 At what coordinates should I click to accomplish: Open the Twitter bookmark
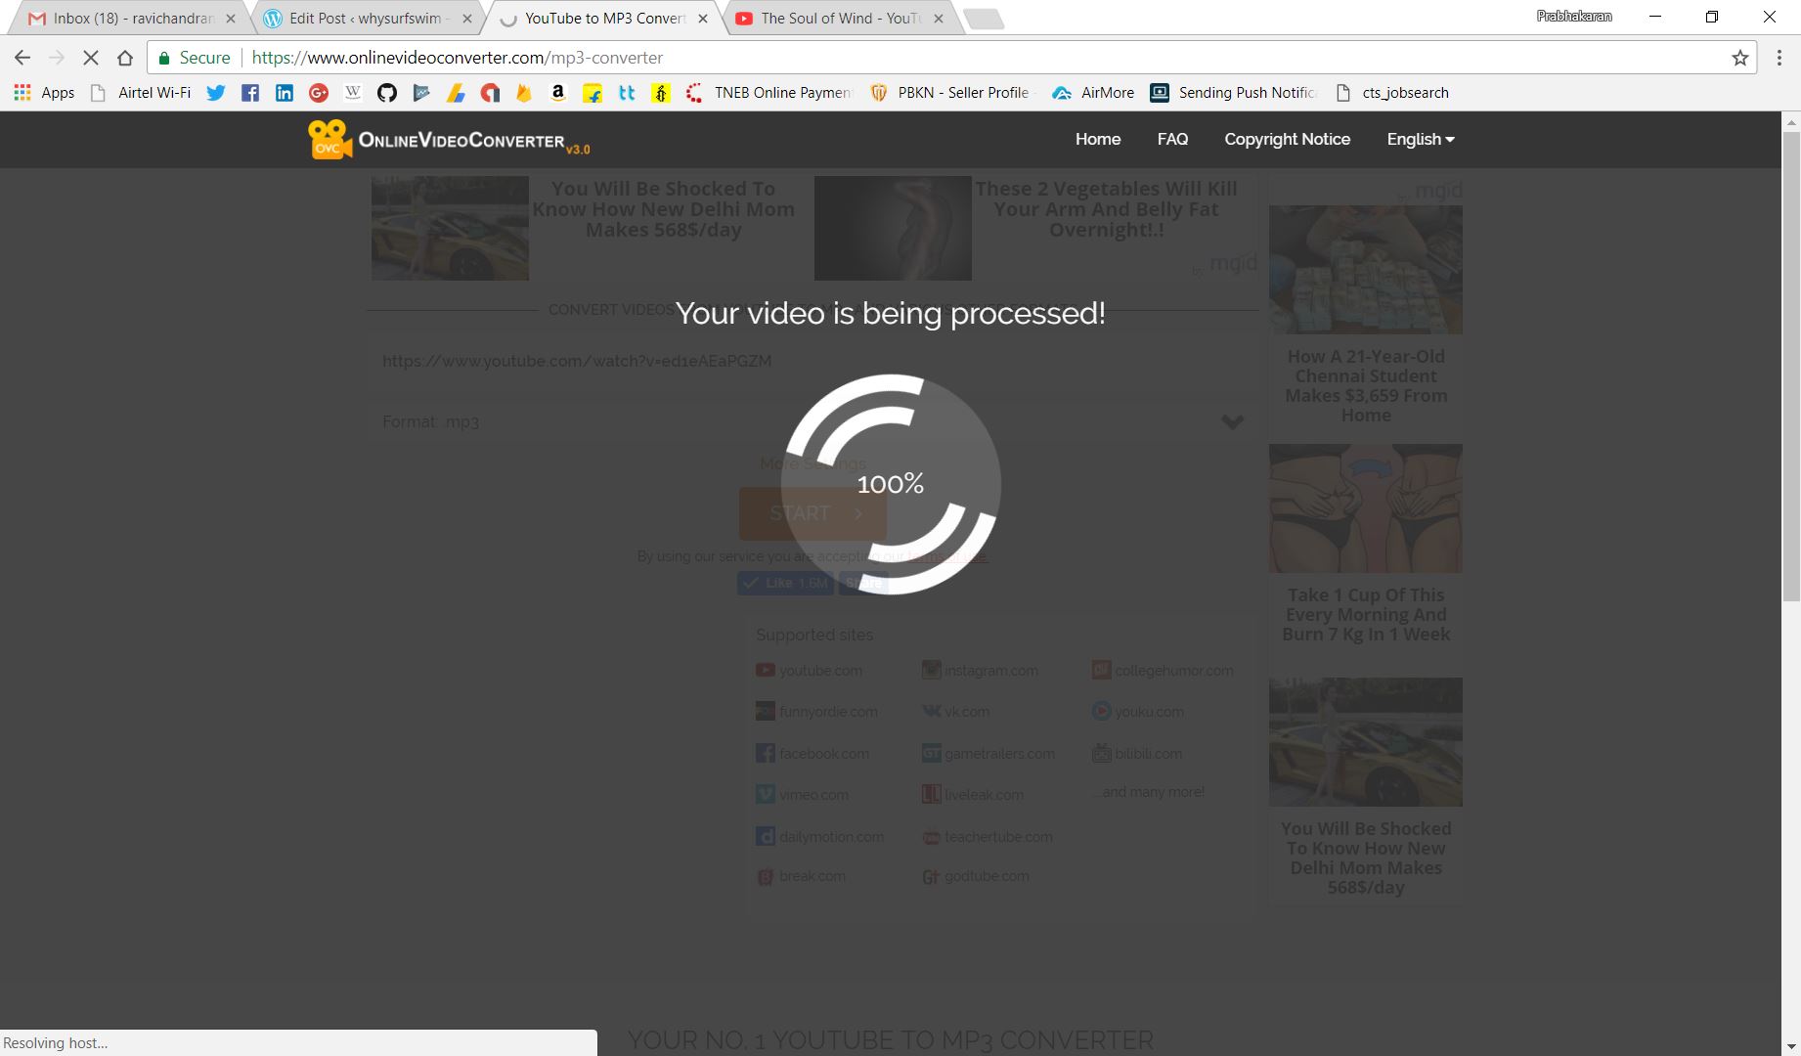tap(216, 93)
